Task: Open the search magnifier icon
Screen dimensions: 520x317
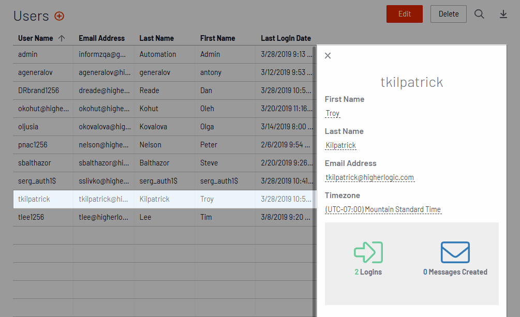Action: pyautogui.click(x=479, y=14)
